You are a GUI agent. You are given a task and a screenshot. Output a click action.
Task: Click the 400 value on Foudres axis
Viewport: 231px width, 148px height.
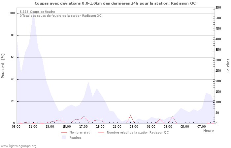click(218, 39)
